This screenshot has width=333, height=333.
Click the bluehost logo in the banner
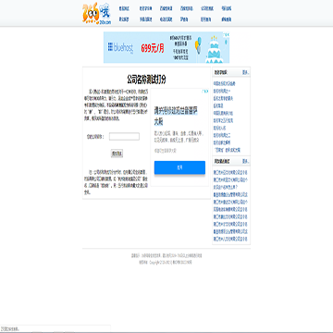[x=120, y=47]
